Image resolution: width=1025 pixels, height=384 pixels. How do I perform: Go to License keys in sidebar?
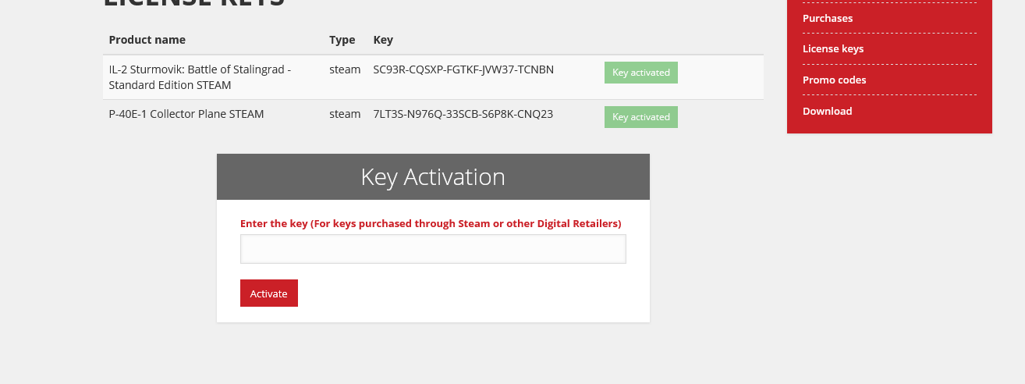832,48
